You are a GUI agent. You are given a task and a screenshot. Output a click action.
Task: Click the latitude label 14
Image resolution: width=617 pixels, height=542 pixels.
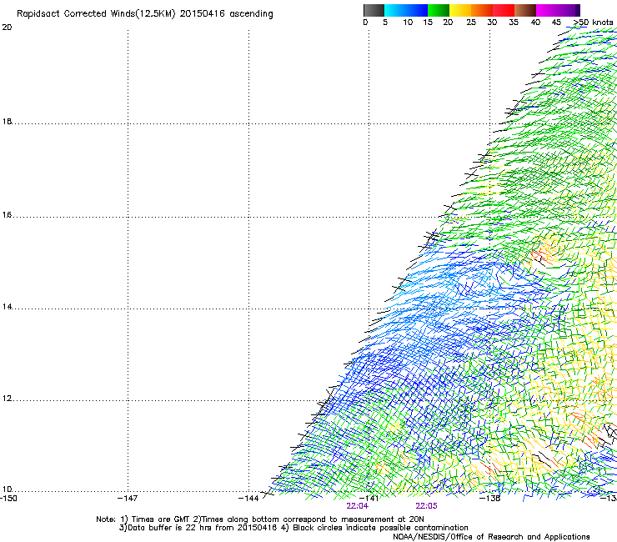[x=7, y=307]
